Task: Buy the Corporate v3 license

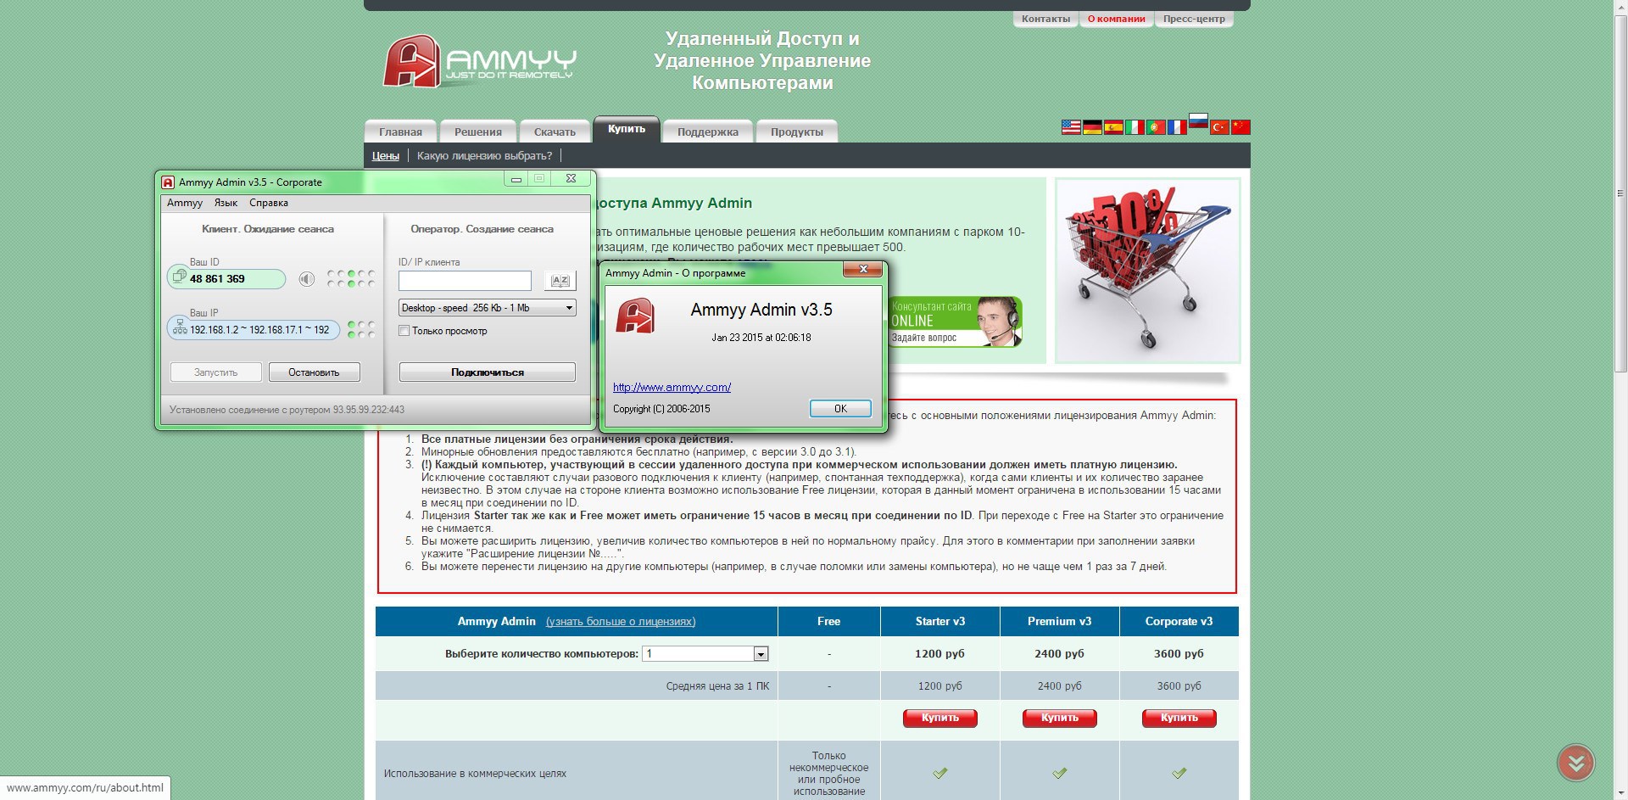Action: tap(1179, 719)
